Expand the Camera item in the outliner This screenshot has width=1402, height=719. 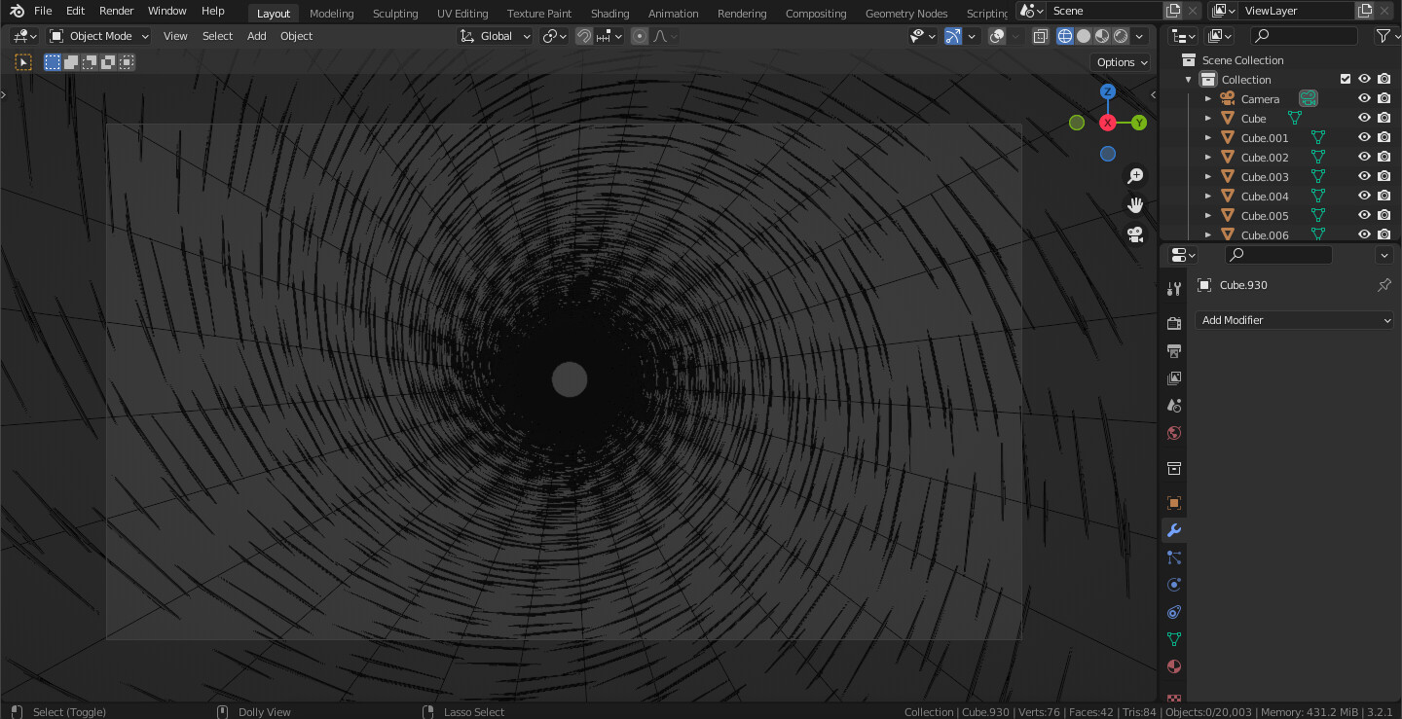click(x=1207, y=98)
